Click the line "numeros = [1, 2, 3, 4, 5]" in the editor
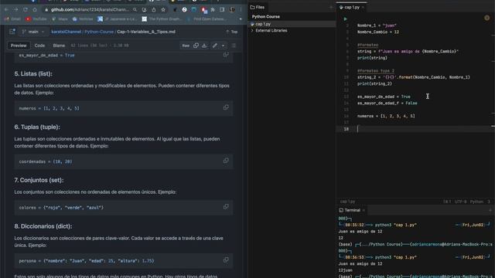This screenshot has width=495, height=278. [x=386, y=116]
